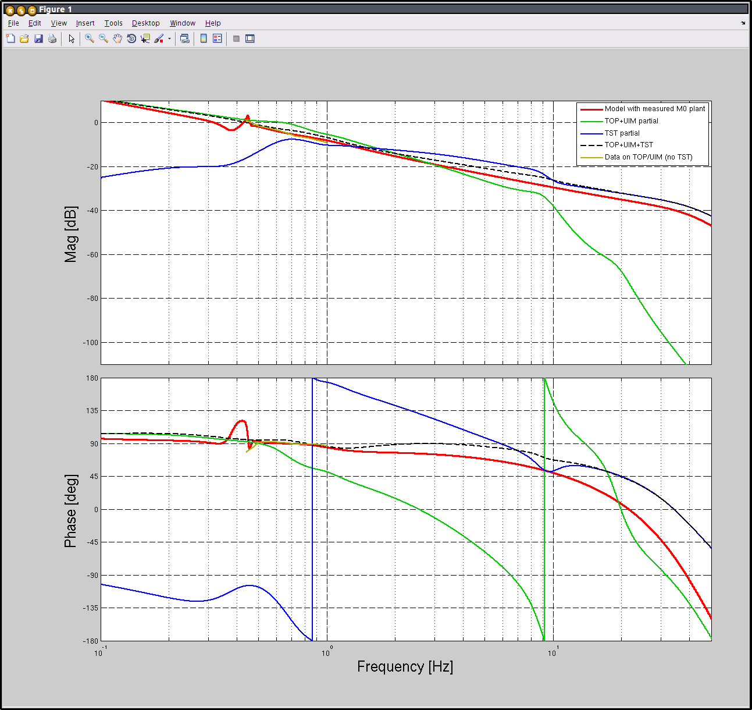
Task: Open the Window menu
Action: (183, 23)
